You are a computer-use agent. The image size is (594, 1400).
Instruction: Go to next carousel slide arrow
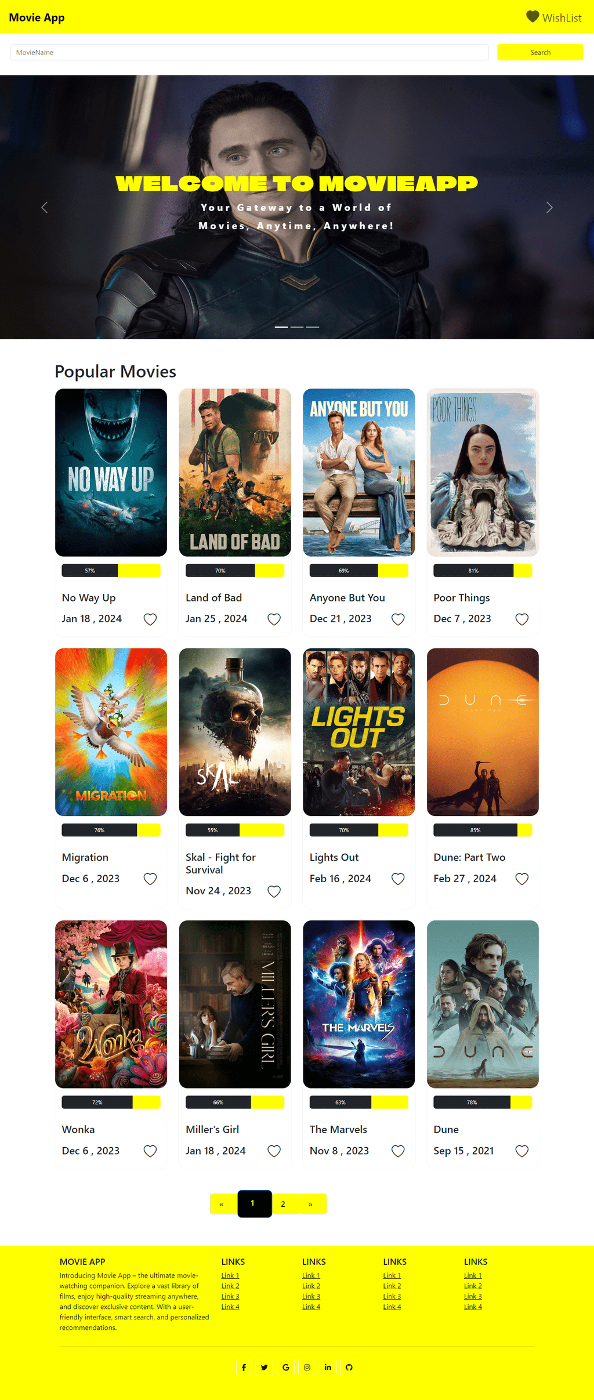point(549,208)
